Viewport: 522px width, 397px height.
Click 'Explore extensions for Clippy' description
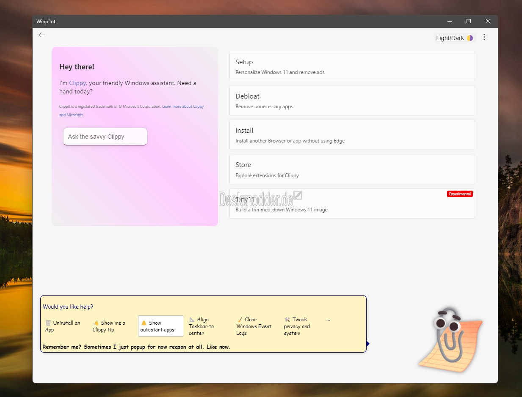[x=267, y=175]
